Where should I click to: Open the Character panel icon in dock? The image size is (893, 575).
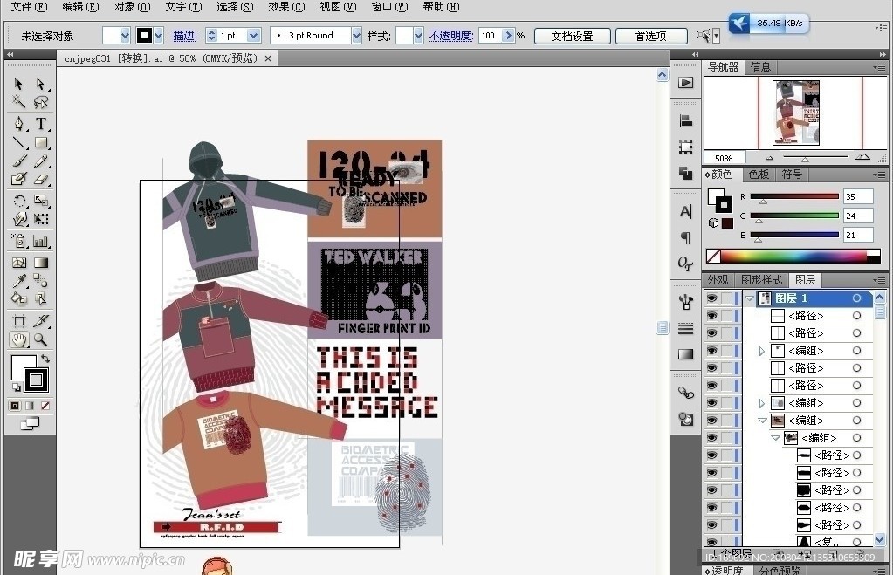(x=686, y=212)
